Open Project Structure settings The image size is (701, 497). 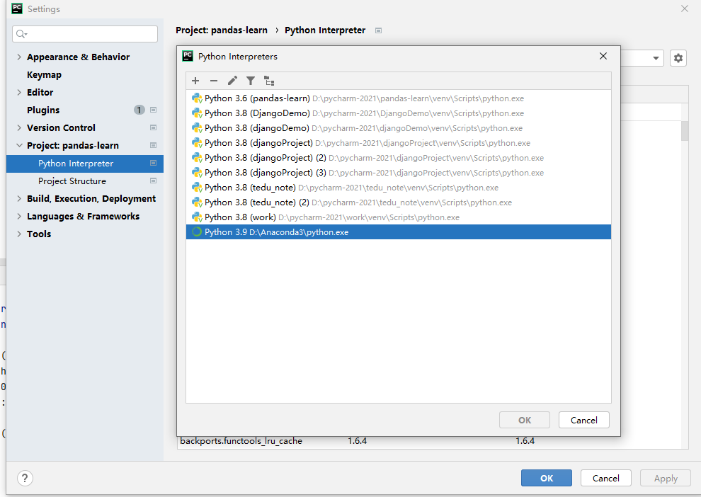(72, 181)
